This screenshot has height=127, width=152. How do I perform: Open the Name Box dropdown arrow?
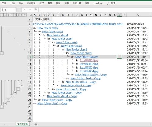tap(15, 9)
